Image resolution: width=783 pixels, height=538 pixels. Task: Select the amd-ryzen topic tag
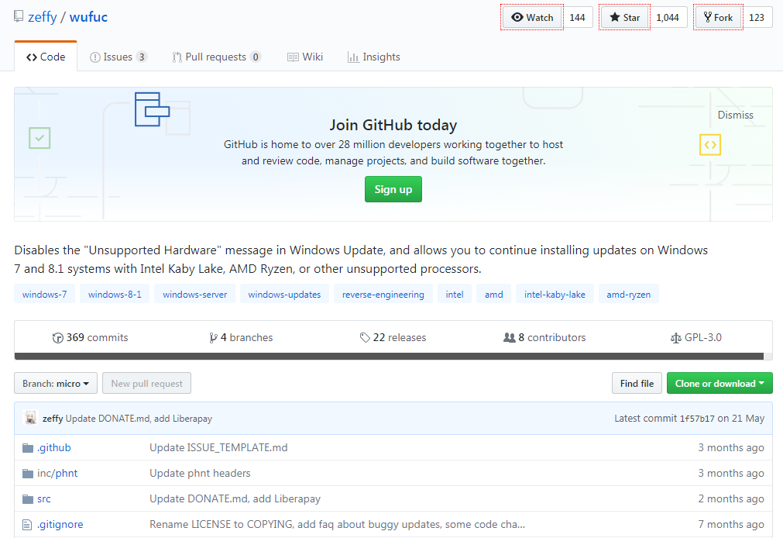629,294
